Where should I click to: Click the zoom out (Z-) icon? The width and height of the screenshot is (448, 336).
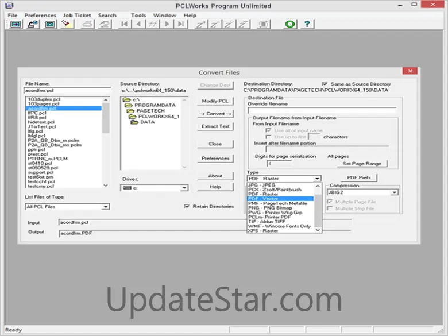coord(215,24)
